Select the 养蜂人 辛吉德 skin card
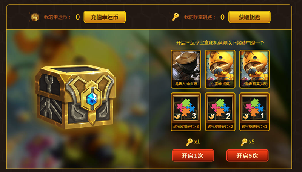Image resolution: width=302 pixels, height=172 pixels. pyautogui.click(x=186, y=69)
